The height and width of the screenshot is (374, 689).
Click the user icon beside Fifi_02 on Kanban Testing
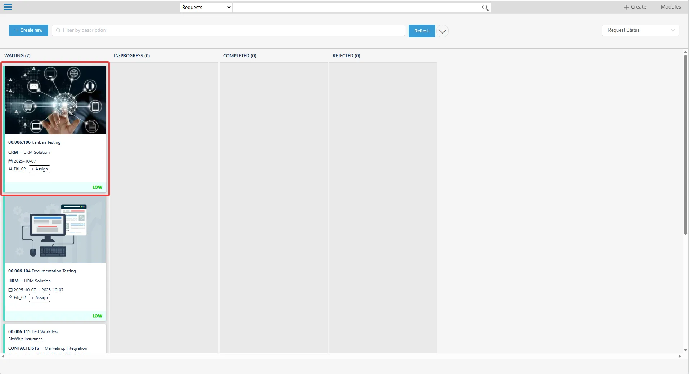click(10, 169)
